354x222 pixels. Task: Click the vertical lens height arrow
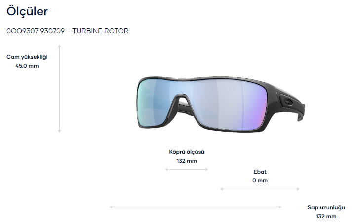pyautogui.click(x=60, y=89)
